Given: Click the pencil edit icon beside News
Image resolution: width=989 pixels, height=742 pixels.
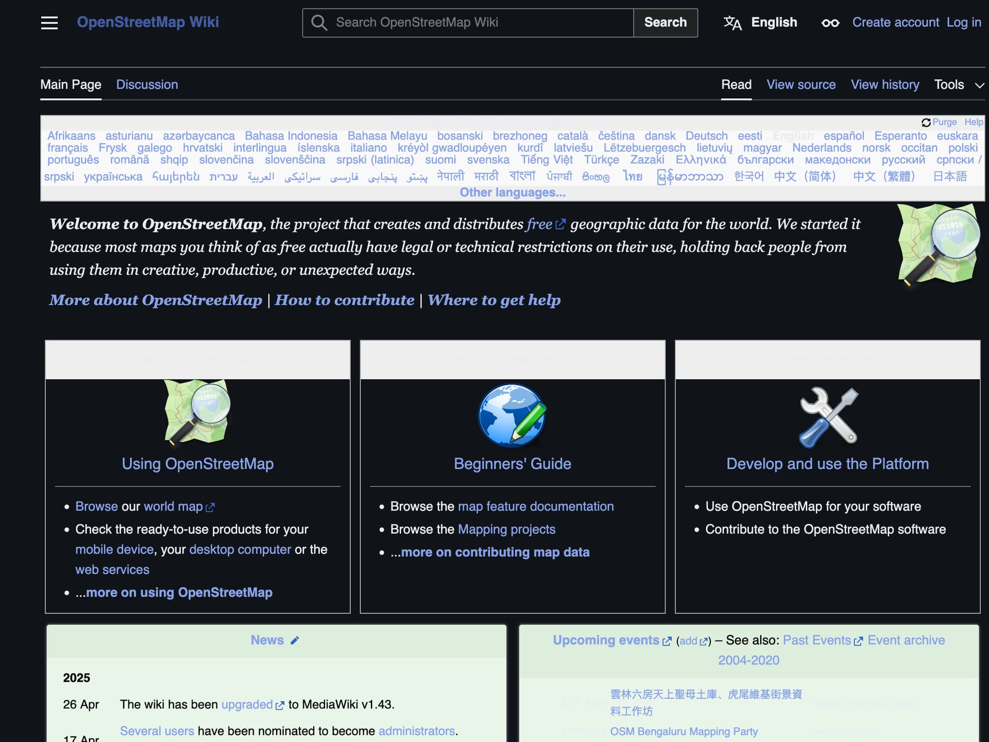Looking at the screenshot, I should [x=295, y=640].
